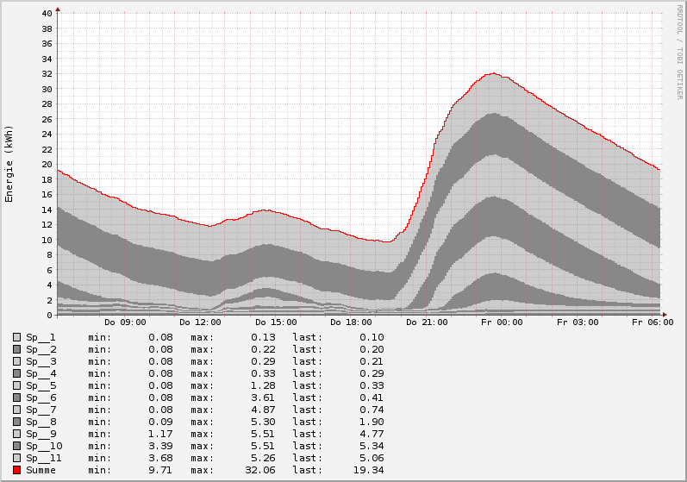
Task: Click the Energie (kWh) y-axis title
Action: click(x=9, y=164)
